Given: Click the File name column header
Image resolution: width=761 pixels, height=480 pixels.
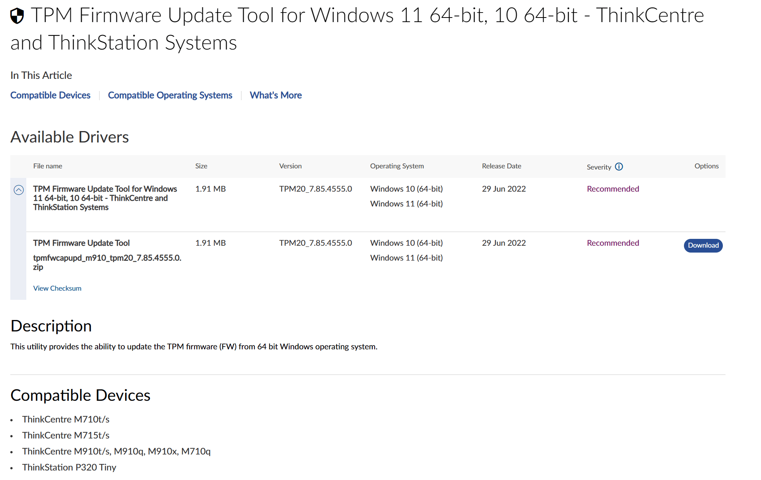Looking at the screenshot, I should (x=48, y=166).
